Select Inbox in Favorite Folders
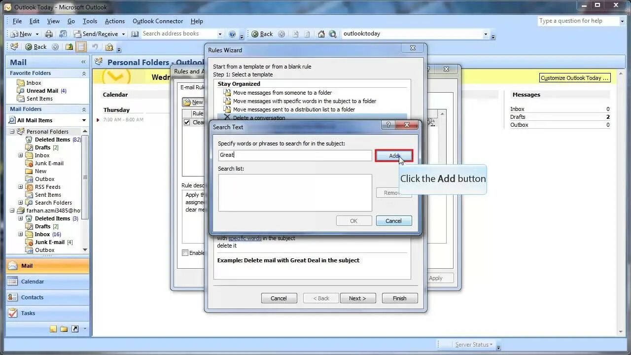The width and height of the screenshot is (631, 355). (x=29, y=83)
